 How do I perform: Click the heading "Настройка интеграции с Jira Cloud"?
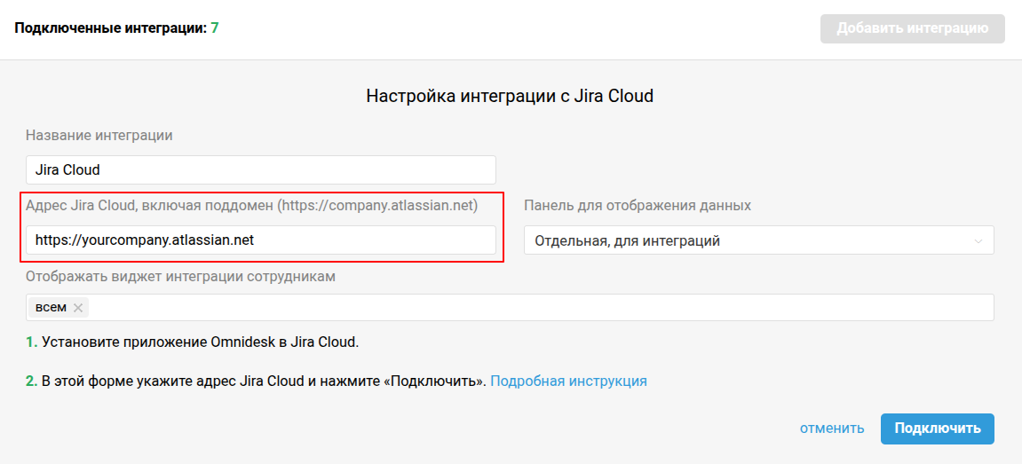pos(510,97)
